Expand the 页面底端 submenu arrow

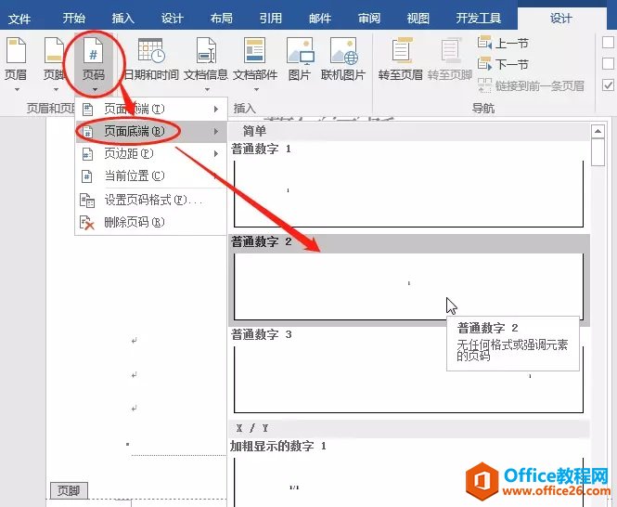[216, 131]
